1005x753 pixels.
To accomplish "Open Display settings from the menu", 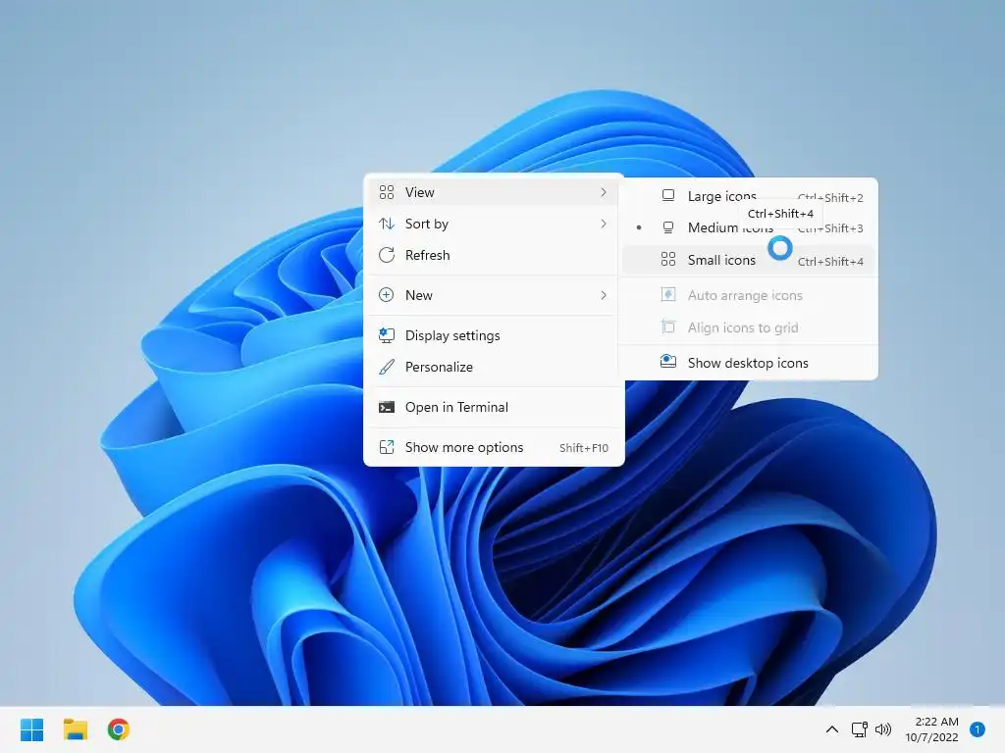I will click(493, 335).
